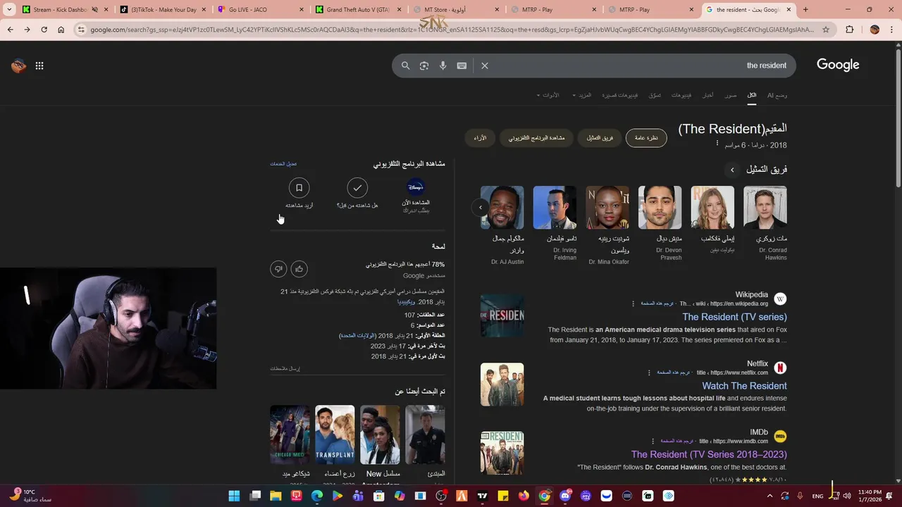Switch to أخبار (News) tab

click(708, 95)
